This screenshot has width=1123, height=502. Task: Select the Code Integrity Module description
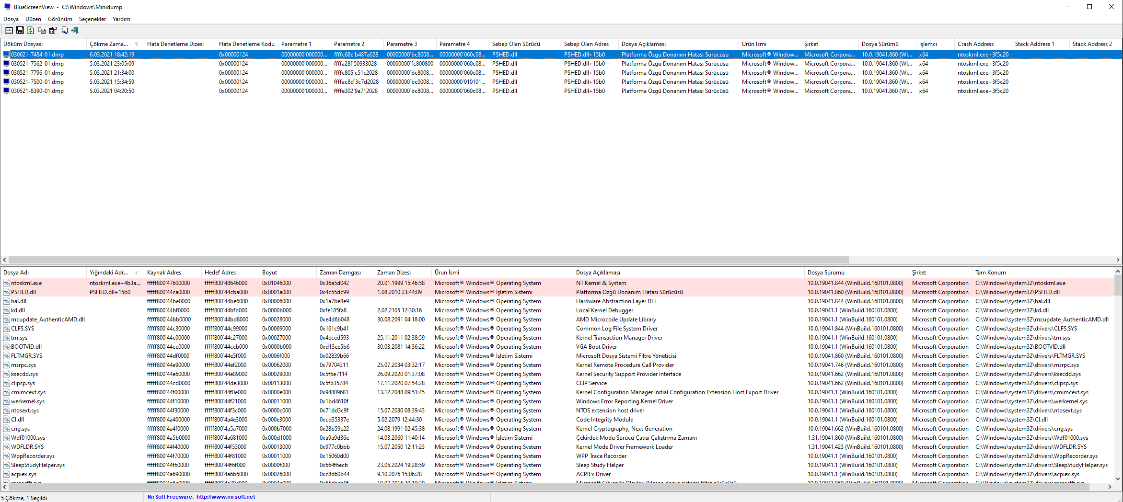pos(604,420)
